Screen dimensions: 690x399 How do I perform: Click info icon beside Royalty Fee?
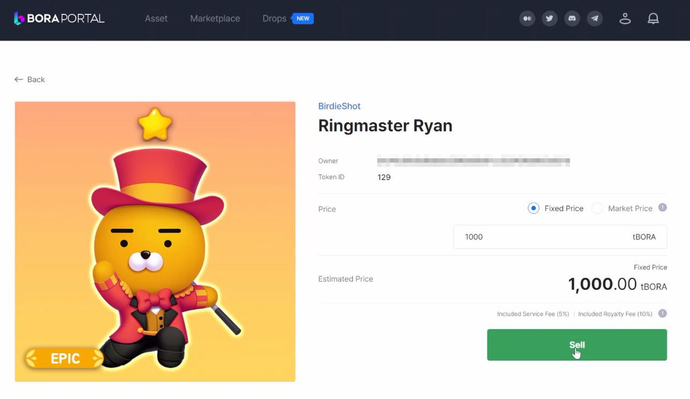[x=663, y=313]
